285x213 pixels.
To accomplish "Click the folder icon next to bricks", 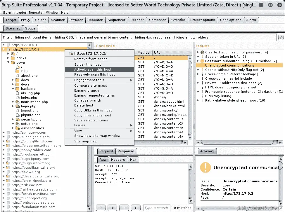I will coord(13,58).
